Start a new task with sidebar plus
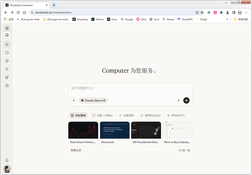The height and width of the screenshot is (175, 252). 7,45
